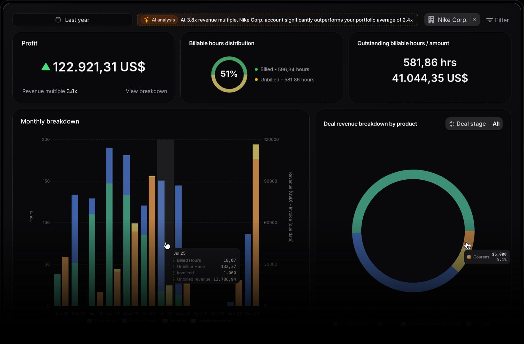Click the green up-triangle next to the profit value
Viewport: 524px width, 344px height.
[46, 67]
